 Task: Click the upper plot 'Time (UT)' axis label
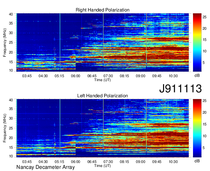[103, 80]
